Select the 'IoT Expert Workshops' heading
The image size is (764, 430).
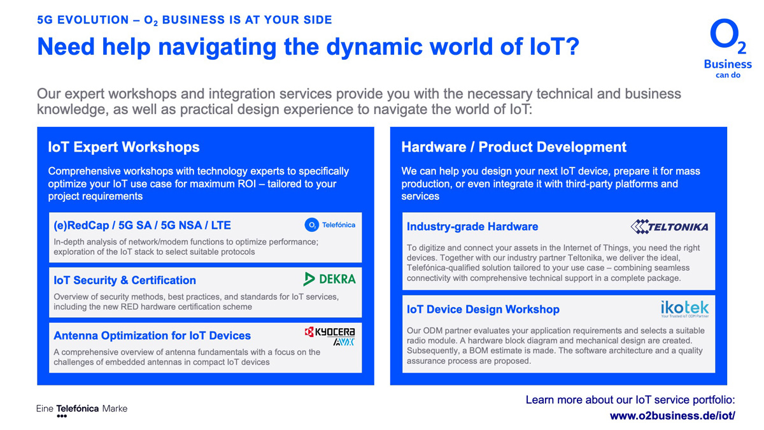click(124, 147)
